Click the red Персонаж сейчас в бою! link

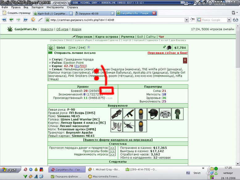point(168,53)
